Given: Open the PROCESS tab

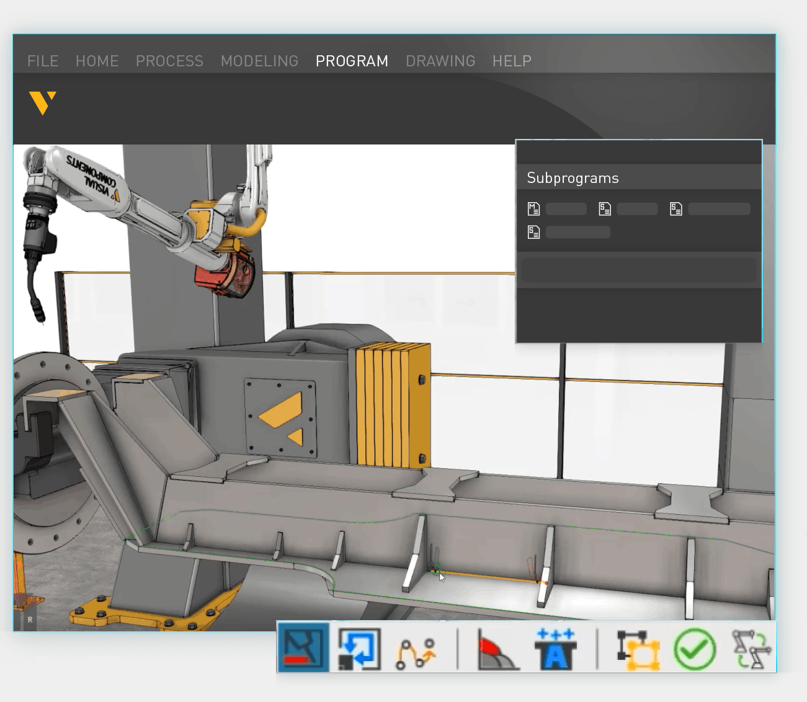Looking at the screenshot, I should click(x=169, y=61).
